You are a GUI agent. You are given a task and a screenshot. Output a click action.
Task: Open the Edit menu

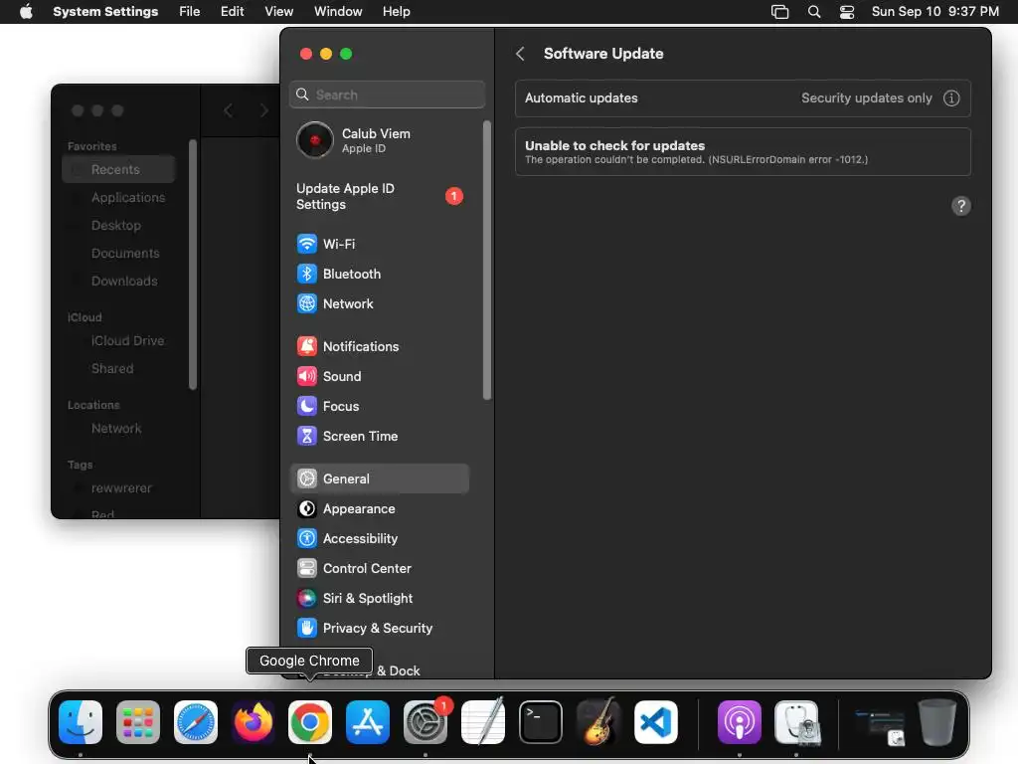point(232,12)
